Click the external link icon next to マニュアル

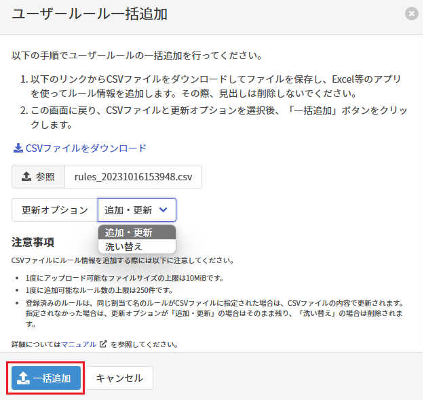pos(103,344)
